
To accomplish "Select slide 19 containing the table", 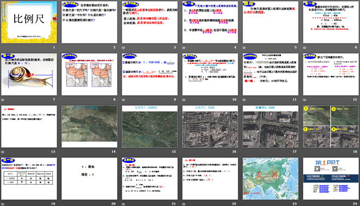I will pos(29,178).
